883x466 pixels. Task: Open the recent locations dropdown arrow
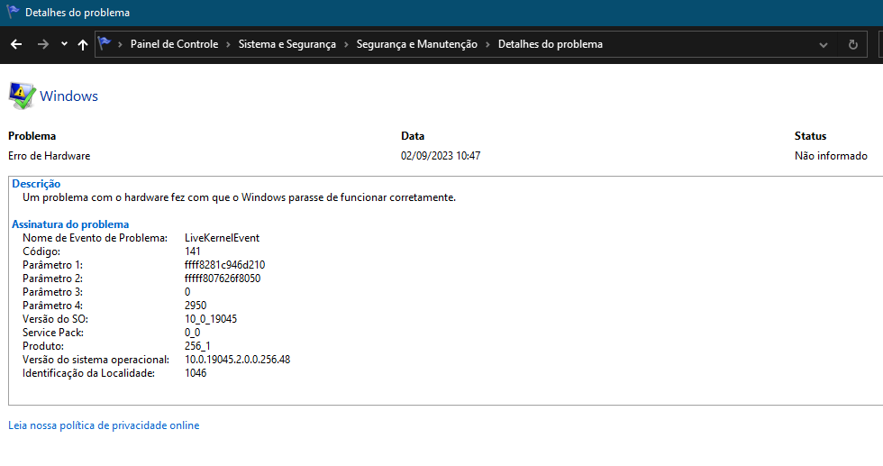click(64, 44)
